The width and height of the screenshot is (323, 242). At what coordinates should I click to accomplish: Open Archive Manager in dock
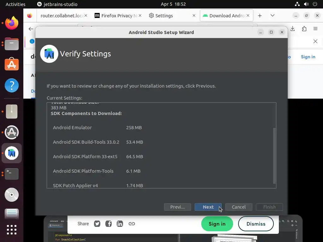(12, 112)
